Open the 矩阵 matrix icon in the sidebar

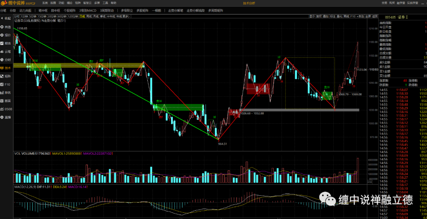coord(2,76)
